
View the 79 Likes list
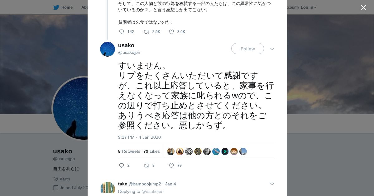[151, 151]
